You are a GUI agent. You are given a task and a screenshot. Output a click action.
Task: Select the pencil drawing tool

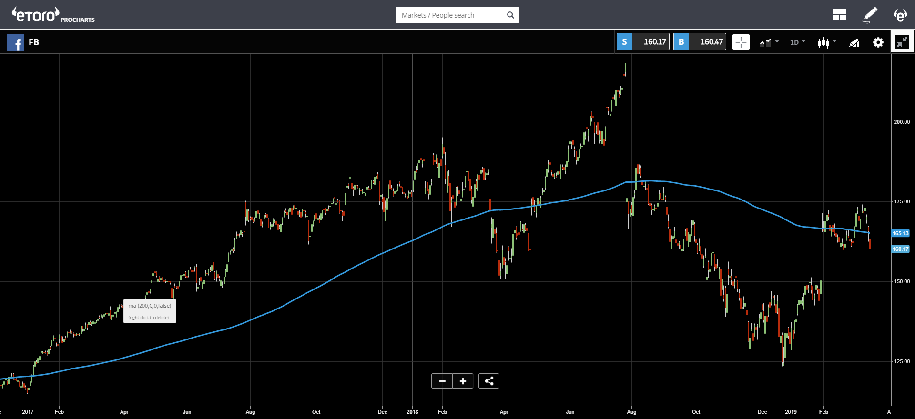coord(870,15)
